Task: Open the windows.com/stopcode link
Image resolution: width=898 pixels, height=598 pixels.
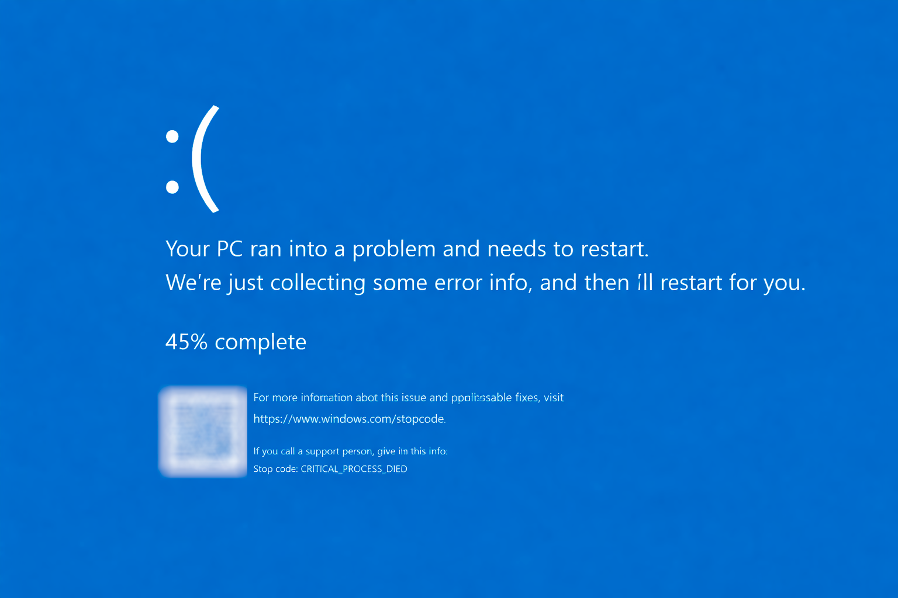Action: click(x=349, y=419)
